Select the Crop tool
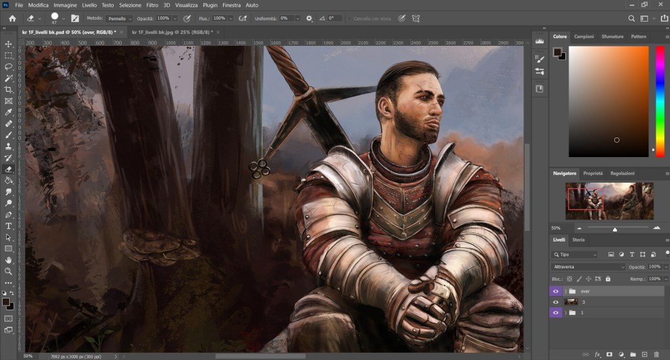The image size is (670, 360). tap(9, 90)
